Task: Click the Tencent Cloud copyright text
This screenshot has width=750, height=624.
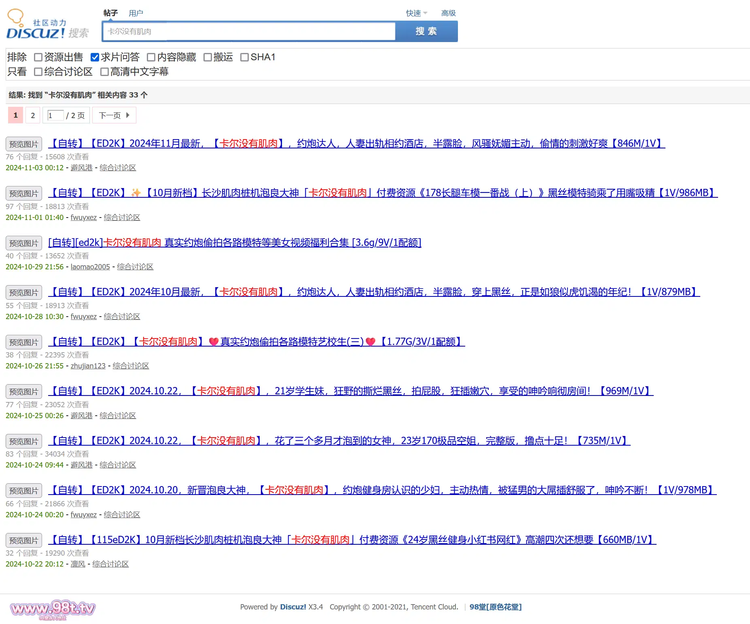Action: point(394,607)
